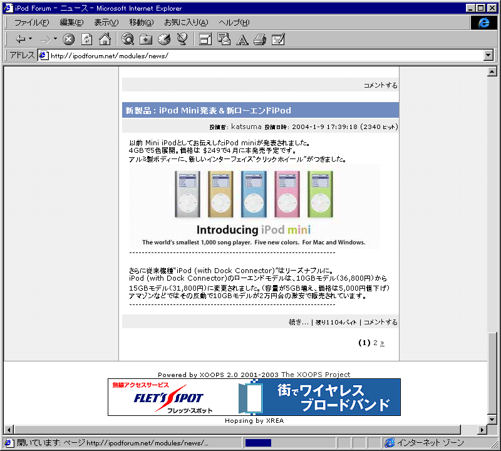Click the vertical scrollbar up arrow
The height and width of the screenshot is (451, 501).
point(492,71)
